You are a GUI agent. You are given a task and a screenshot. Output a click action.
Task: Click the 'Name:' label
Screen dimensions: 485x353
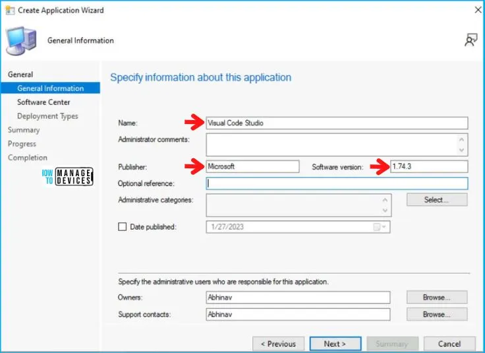point(128,123)
